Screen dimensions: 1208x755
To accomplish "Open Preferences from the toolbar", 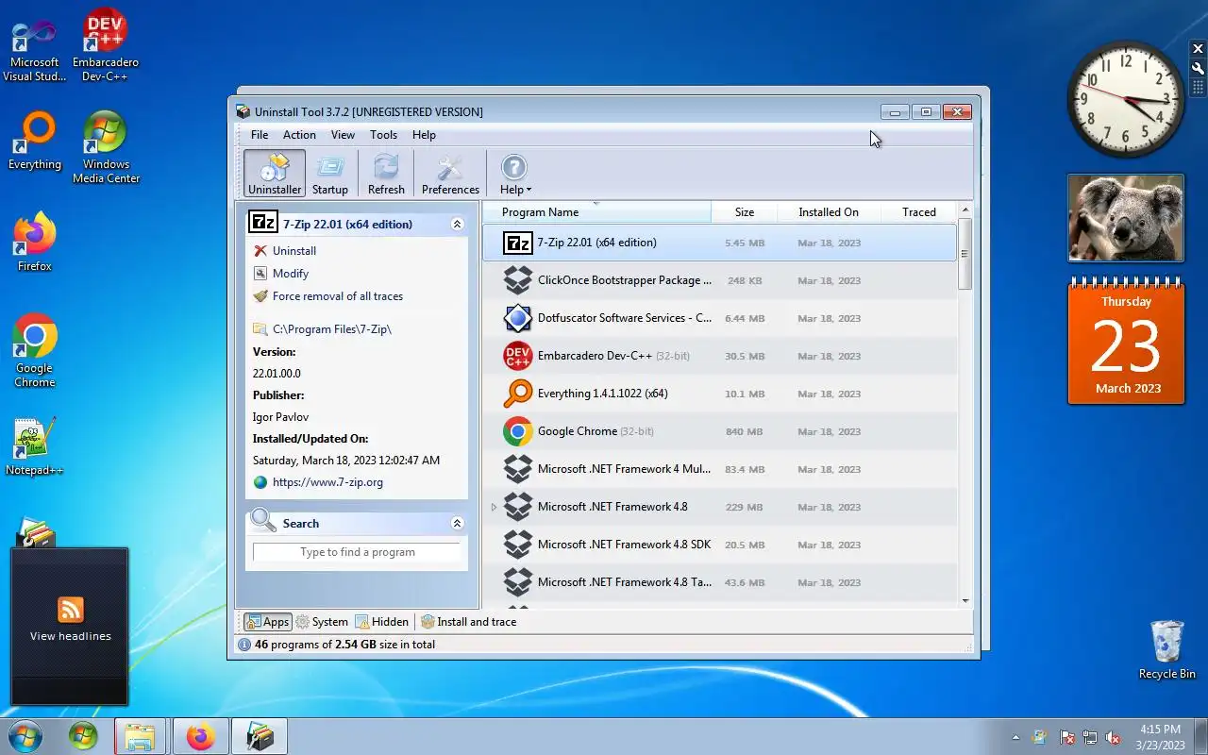I will [x=450, y=174].
